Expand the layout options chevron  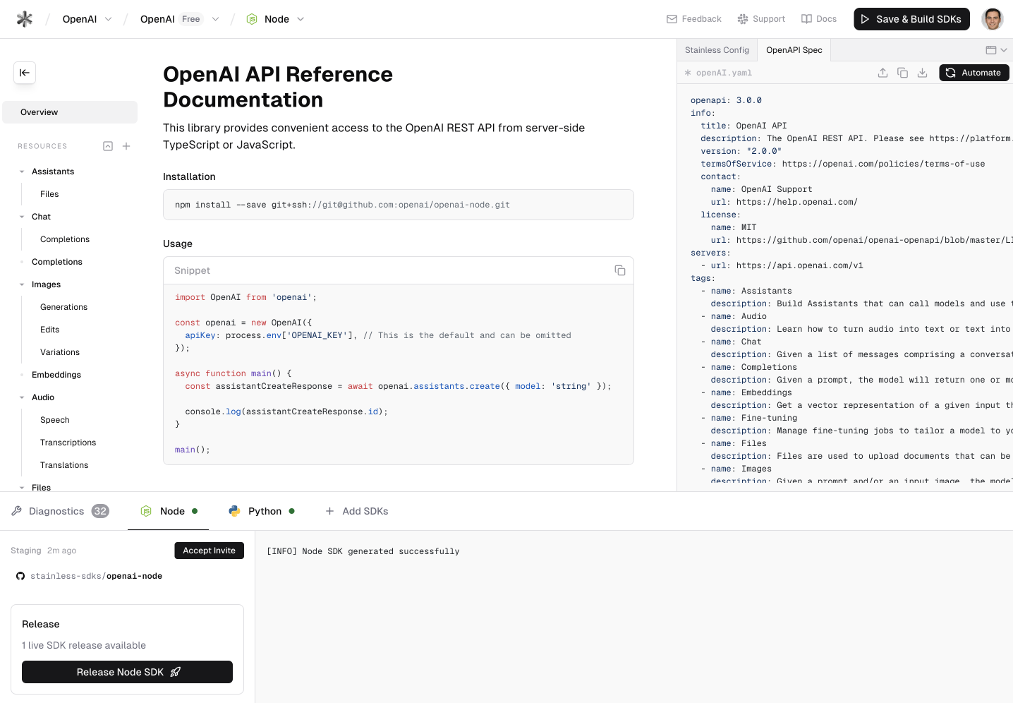(1004, 50)
